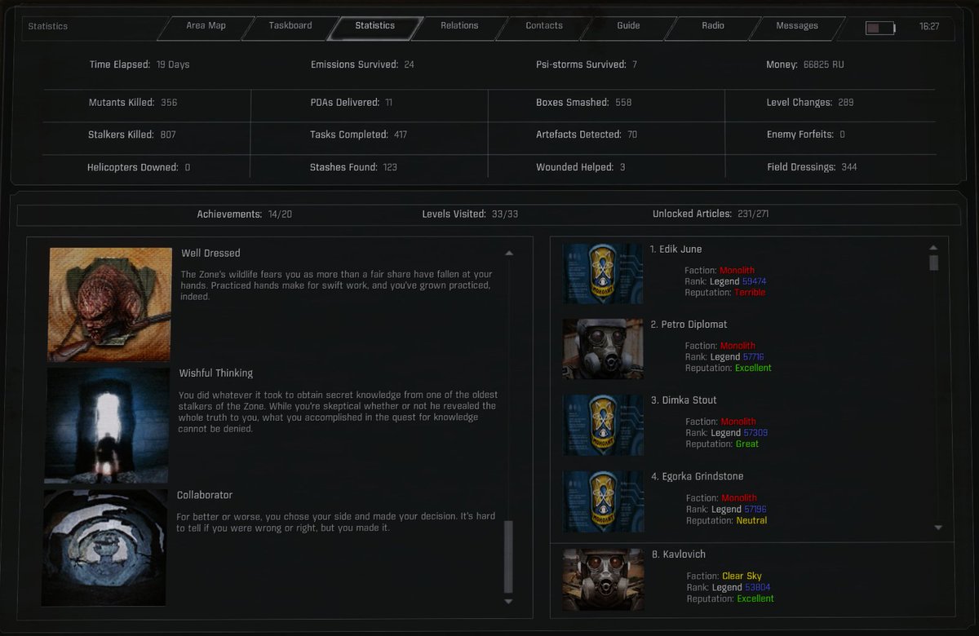Viewport: 979px width, 636px height.
Task: Click the 'Enemy Forfeits' statistic
Action: click(x=806, y=135)
